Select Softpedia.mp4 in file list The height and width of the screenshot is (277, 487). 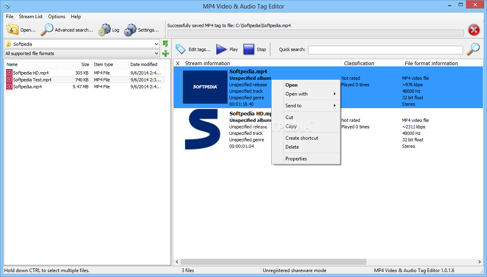28,87
